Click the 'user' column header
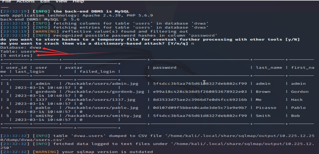Screen dimensions: 319x154 tap(41, 68)
